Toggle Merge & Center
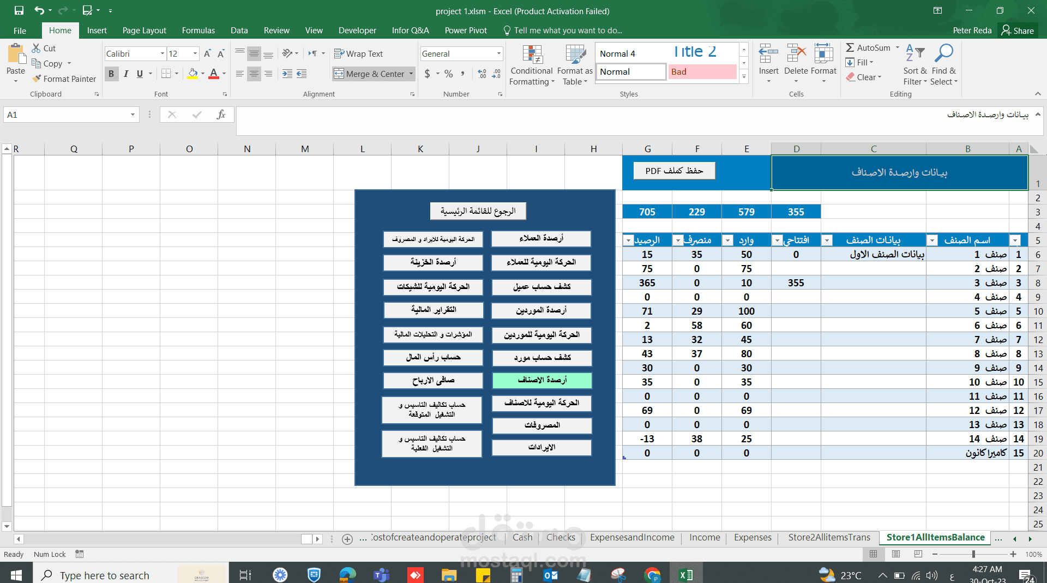 coord(369,74)
